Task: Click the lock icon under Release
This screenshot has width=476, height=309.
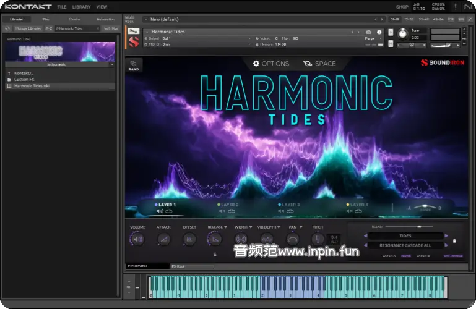Action: click(215, 254)
